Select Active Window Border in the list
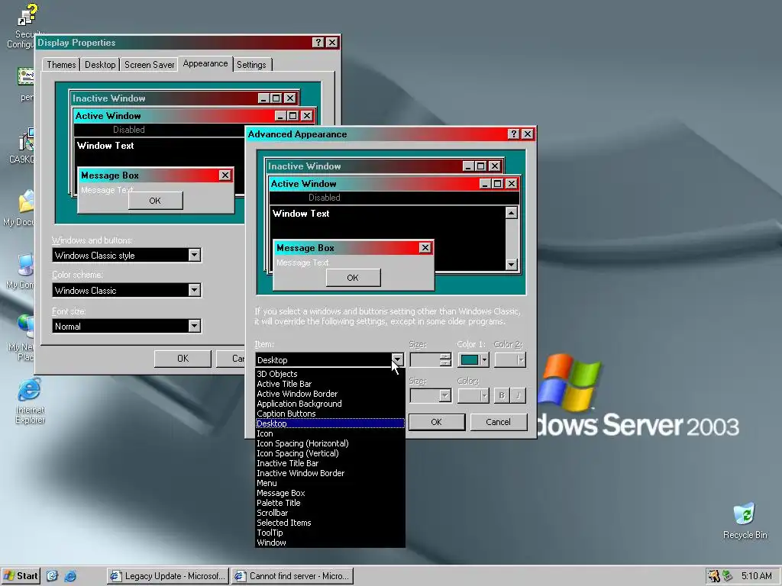The image size is (782, 586). coord(330,394)
